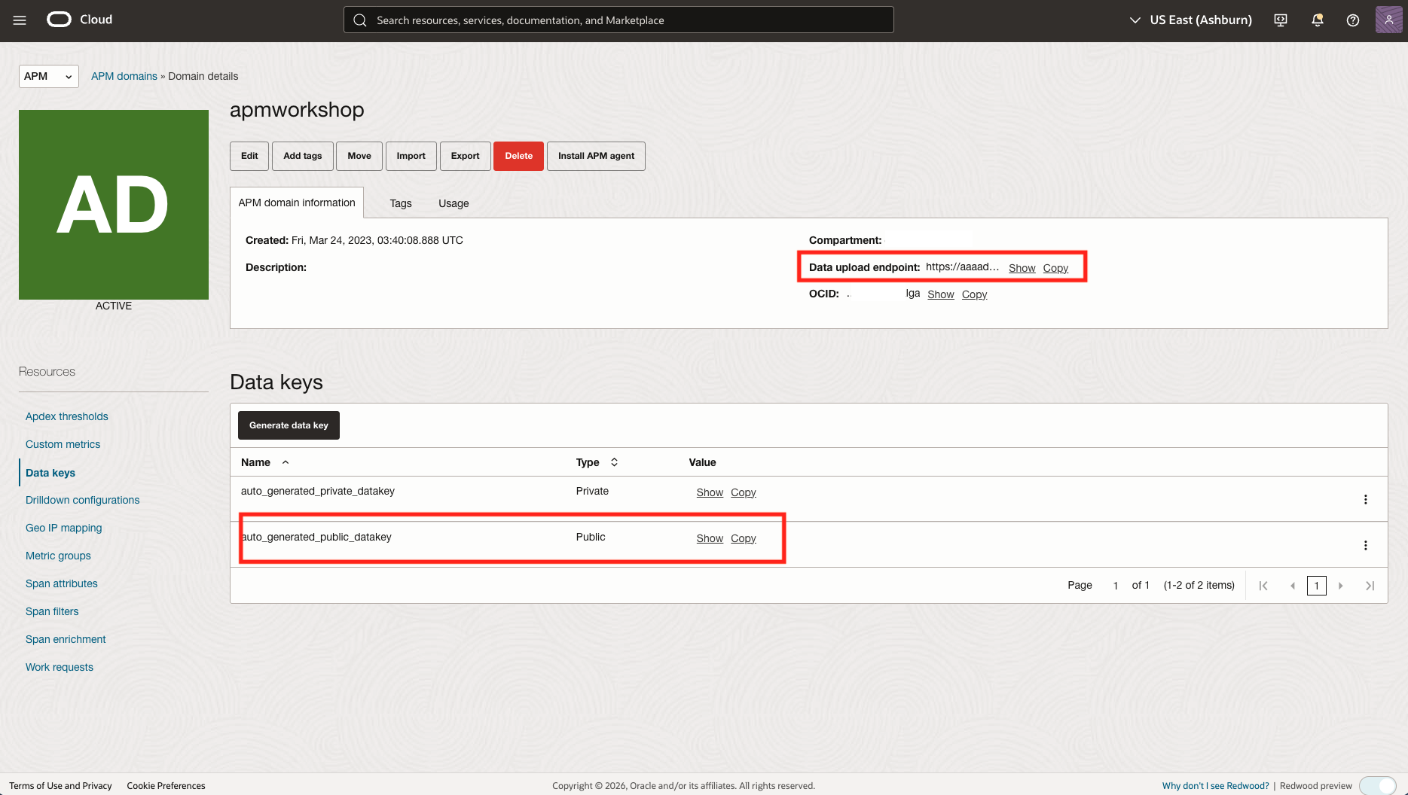
Task: Click the page number box
Action: point(1317,585)
